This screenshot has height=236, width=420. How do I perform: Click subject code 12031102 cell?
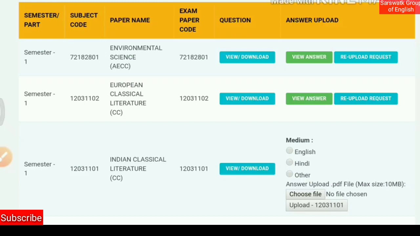point(84,99)
